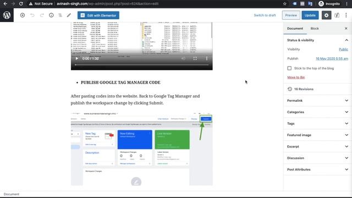Change visibility via Public link
Image resolution: width=352 pixels, height=198 pixels.
click(343, 49)
